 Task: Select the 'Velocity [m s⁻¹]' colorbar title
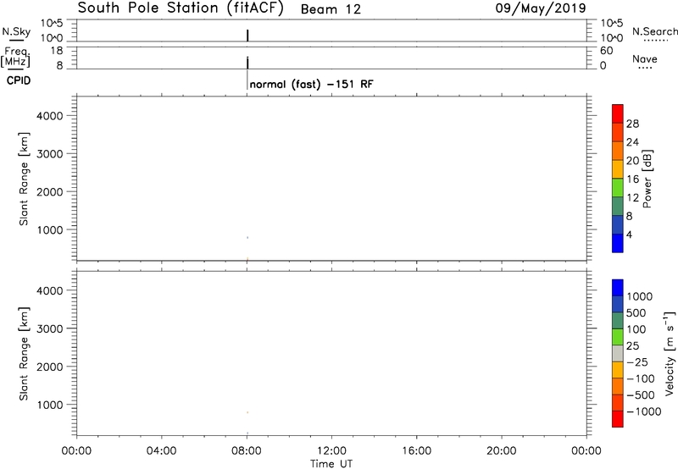coord(670,353)
